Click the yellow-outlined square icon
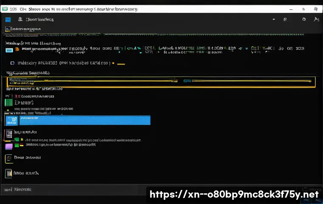 (x=9, y=159)
